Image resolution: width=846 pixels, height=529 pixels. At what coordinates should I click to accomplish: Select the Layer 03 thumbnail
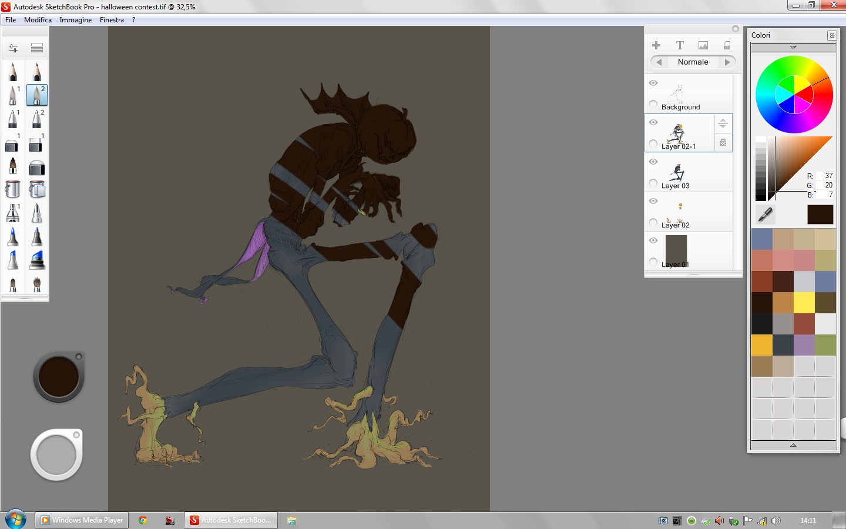tap(677, 172)
